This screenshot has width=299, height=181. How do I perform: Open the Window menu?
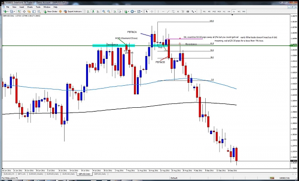[x=47, y=7]
